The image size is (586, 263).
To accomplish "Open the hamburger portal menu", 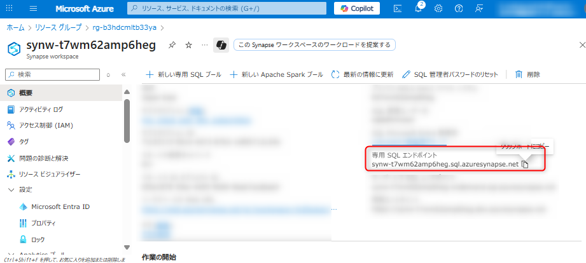I will (x=33, y=8).
